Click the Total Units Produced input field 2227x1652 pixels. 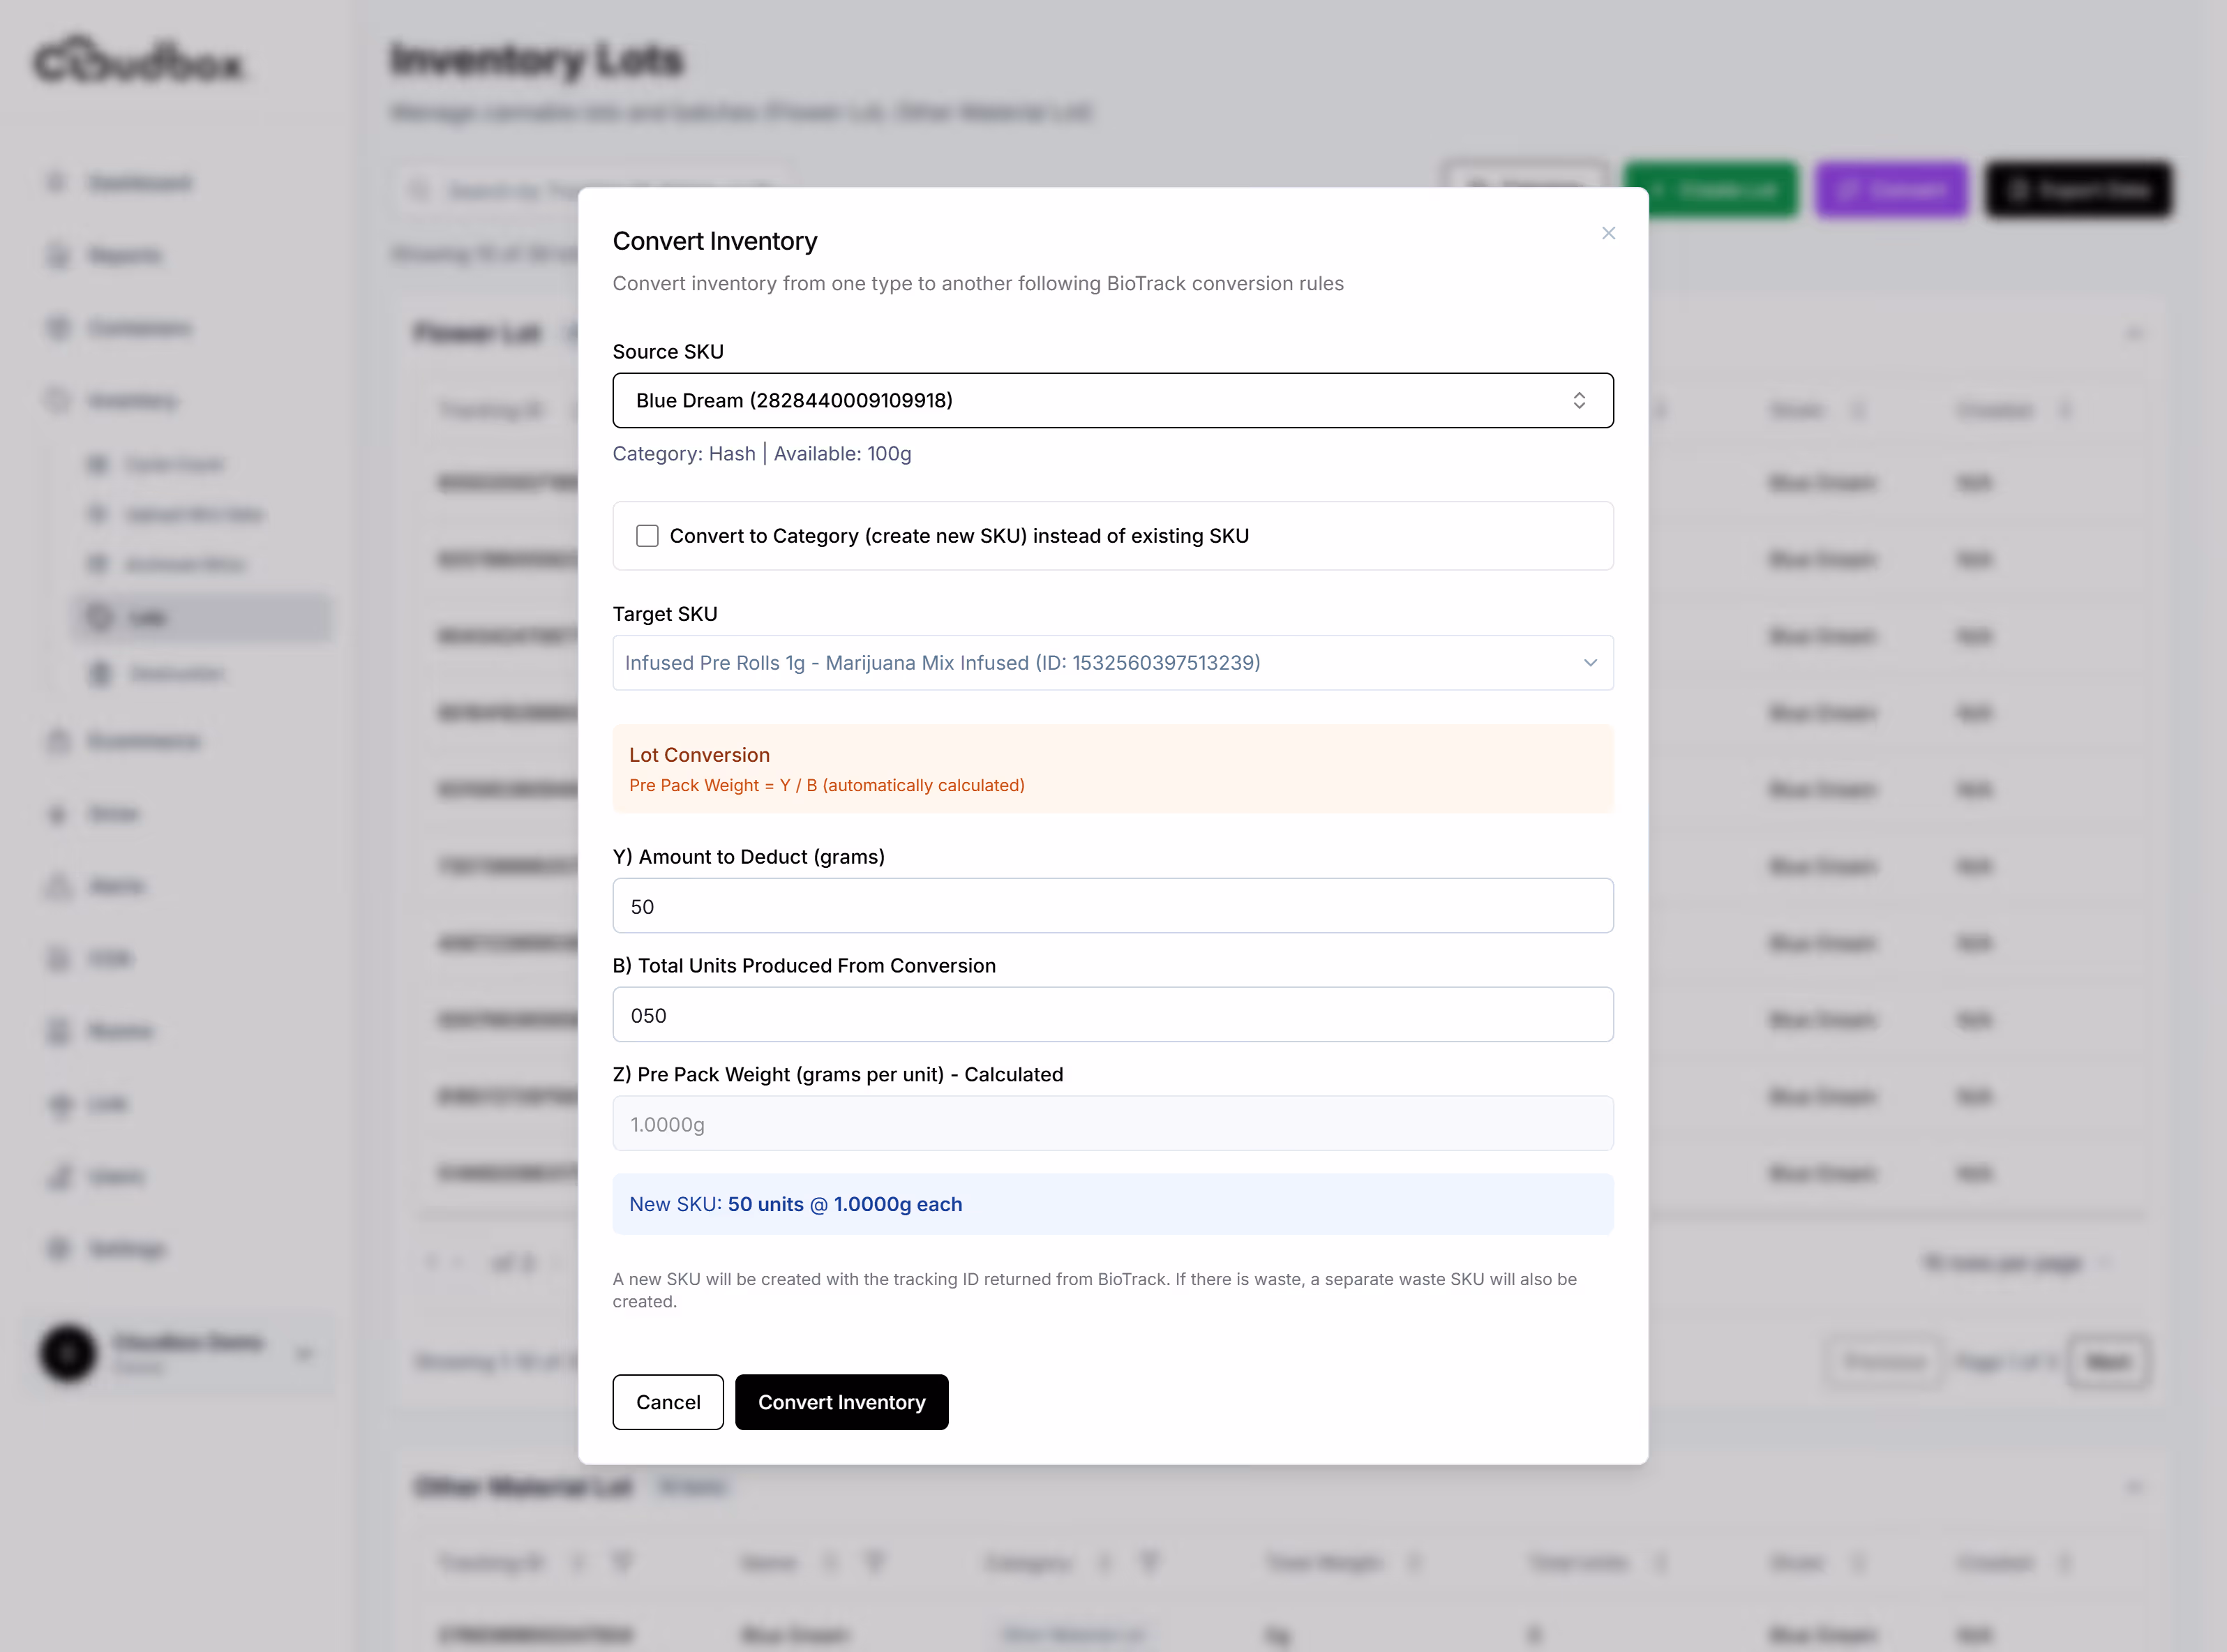click(x=1112, y=1015)
